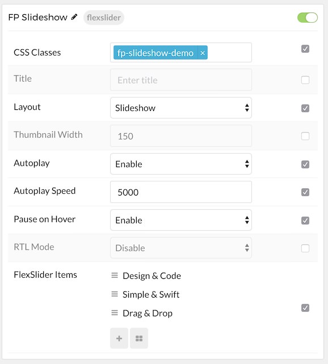
Task: Click the pencil edit icon beside FP Slideshow
Action: (x=74, y=17)
